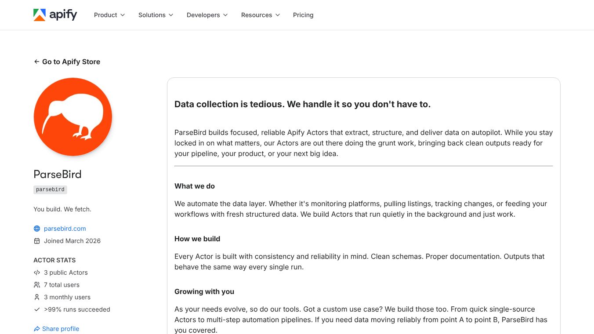
Task: Select the parsebird username badge
Action: pyautogui.click(x=50, y=189)
